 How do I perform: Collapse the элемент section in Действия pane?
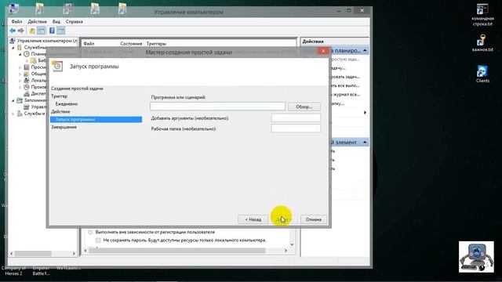365,142
